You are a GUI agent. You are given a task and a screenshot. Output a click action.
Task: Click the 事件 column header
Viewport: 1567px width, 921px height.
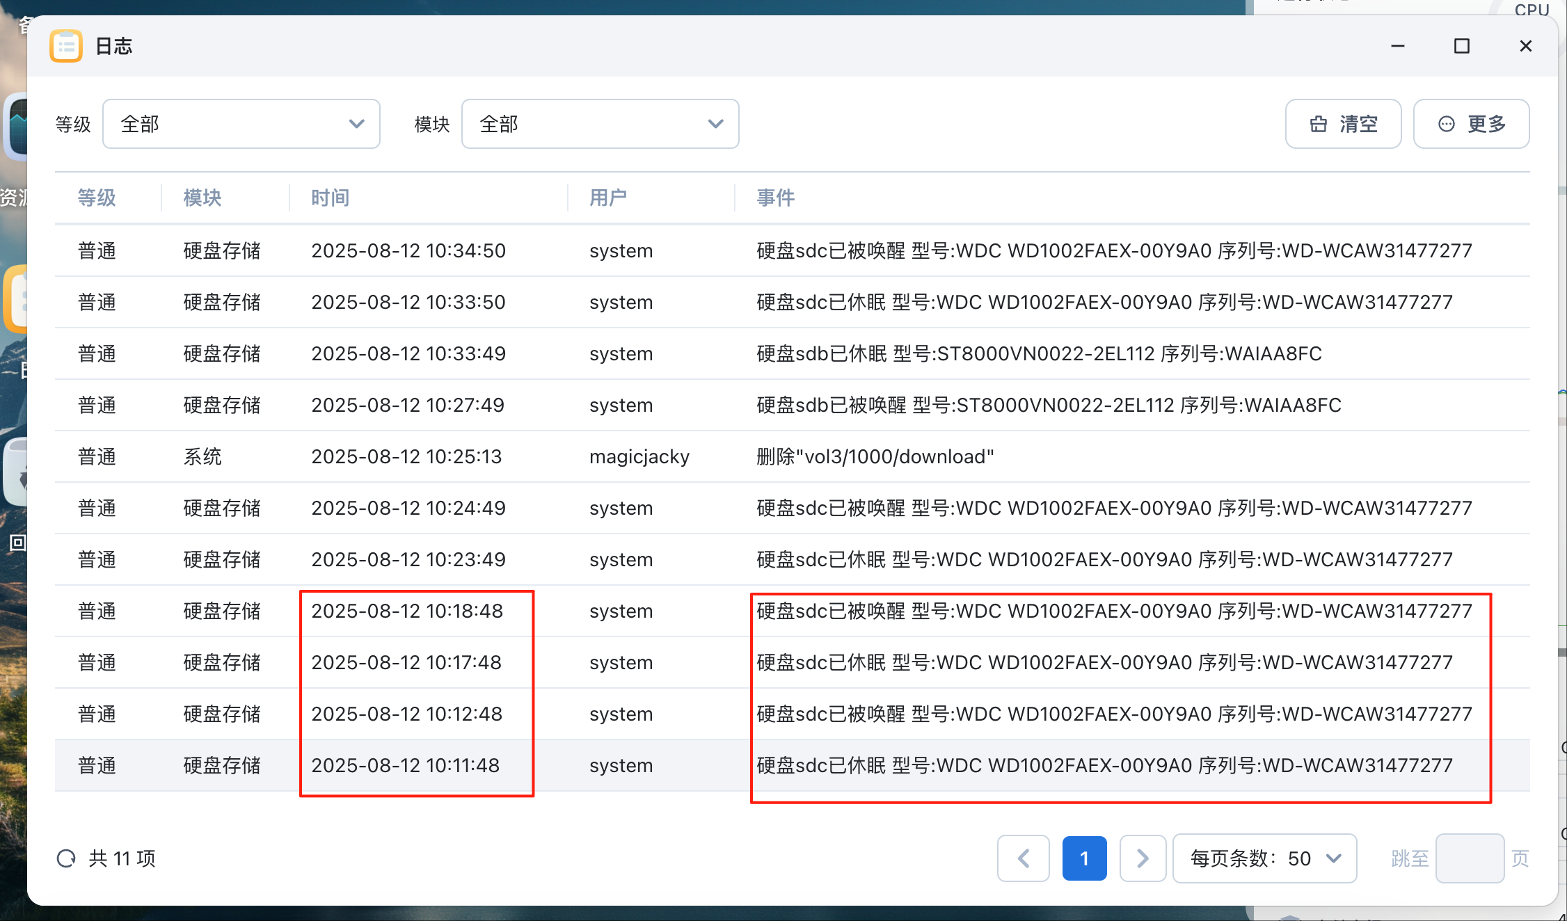coord(775,198)
